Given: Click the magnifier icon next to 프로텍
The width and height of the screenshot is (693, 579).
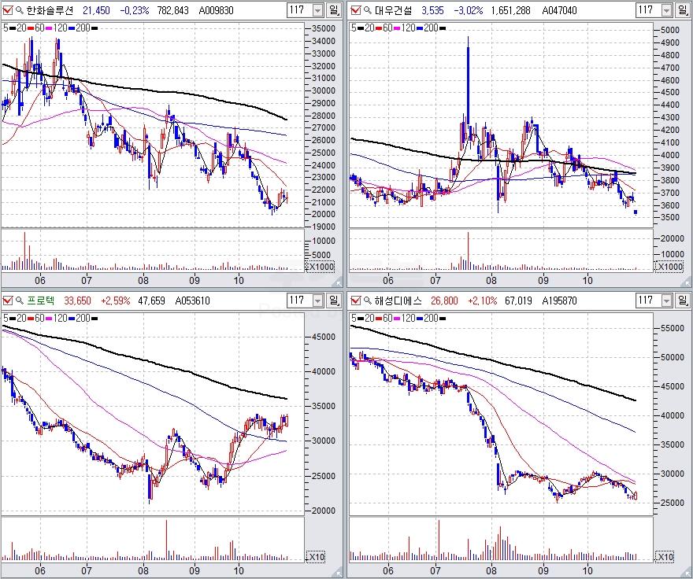Looking at the screenshot, I should click(19, 300).
